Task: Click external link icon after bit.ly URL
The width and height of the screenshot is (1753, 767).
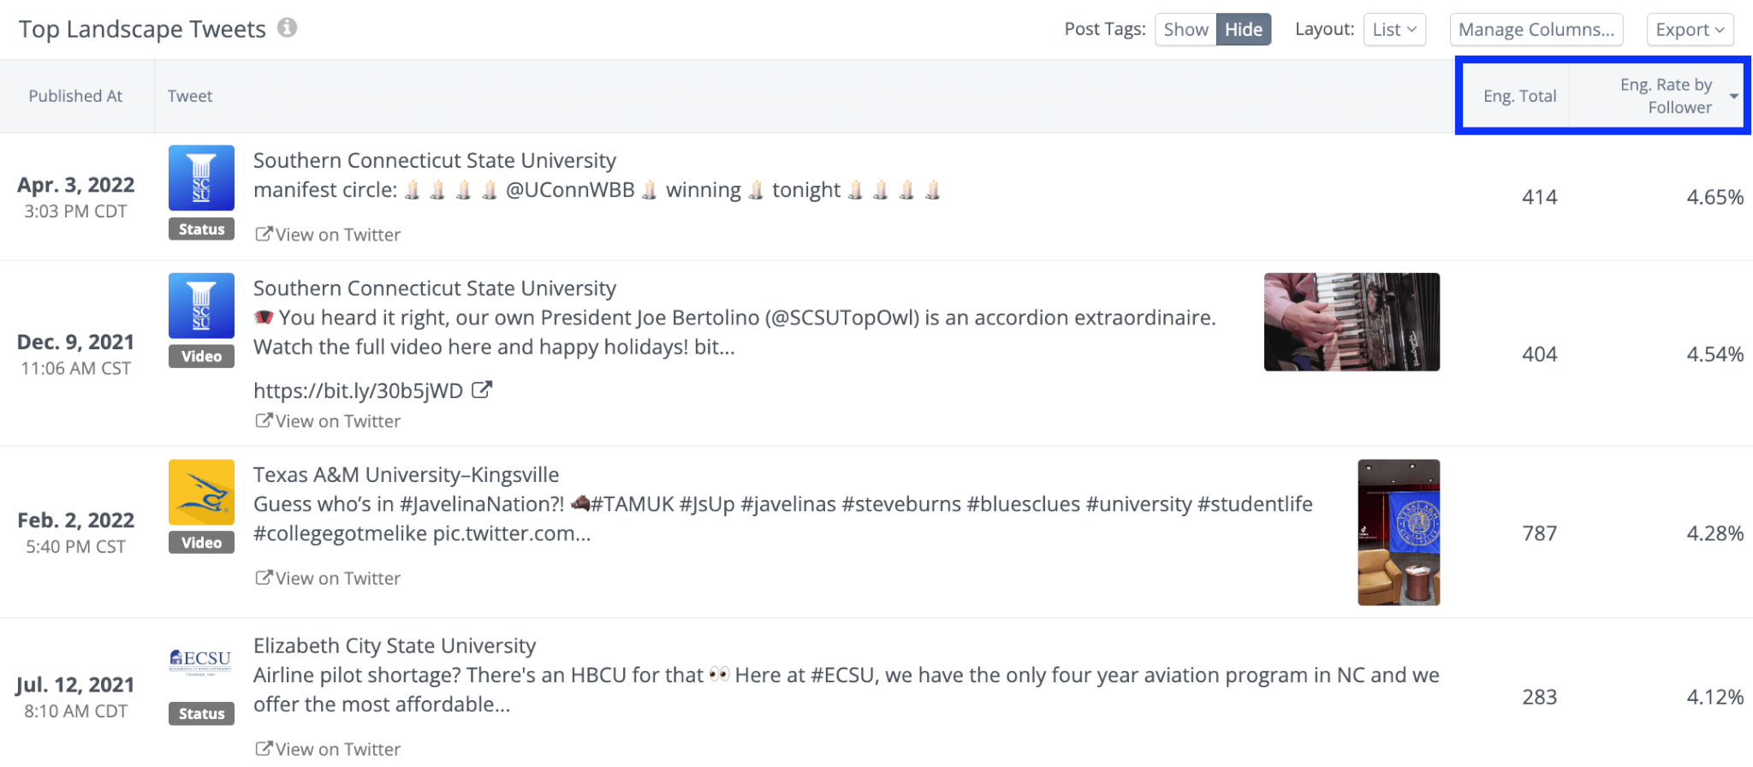Action: point(482,390)
